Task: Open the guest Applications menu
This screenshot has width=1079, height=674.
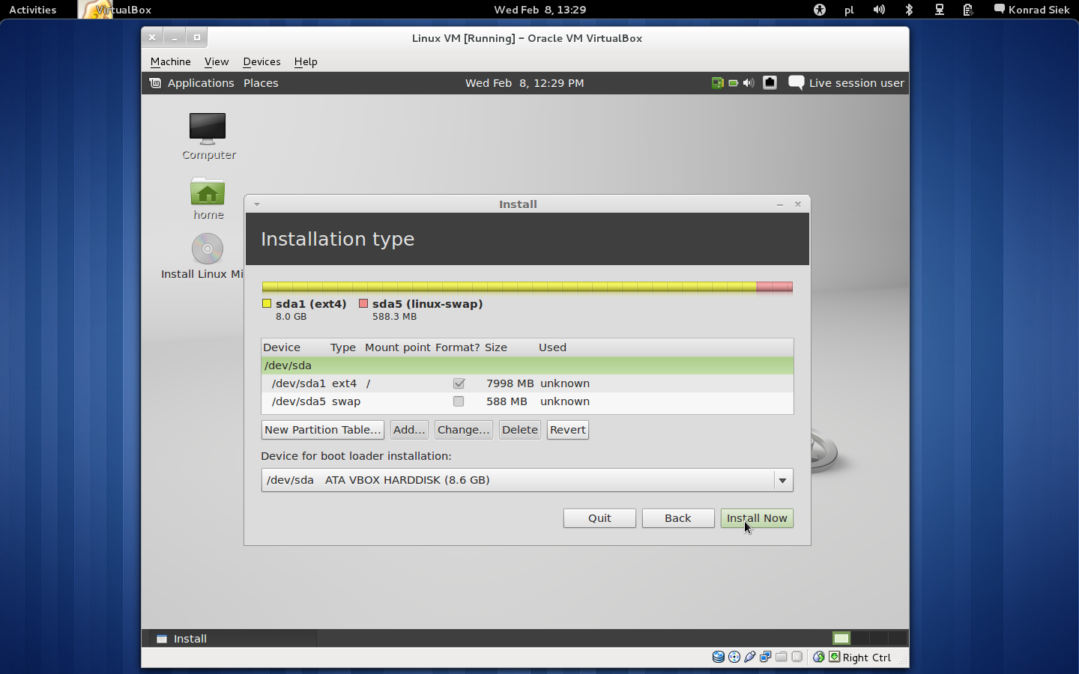Action: 201,83
